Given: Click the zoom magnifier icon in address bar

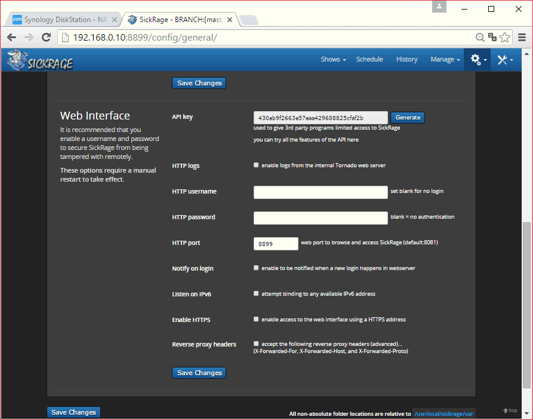Looking at the screenshot, I should (x=480, y=38).
